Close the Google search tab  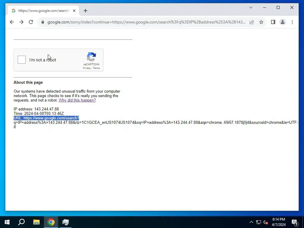coord(74,11)
